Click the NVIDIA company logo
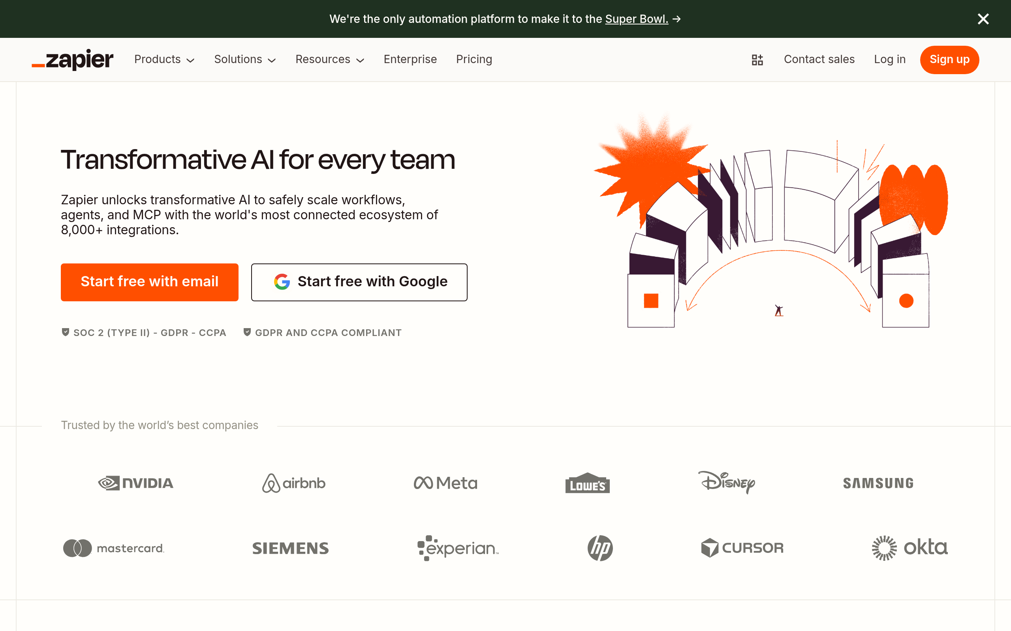The width and height of the screenshot is (1011, 631). click(135, 483)
